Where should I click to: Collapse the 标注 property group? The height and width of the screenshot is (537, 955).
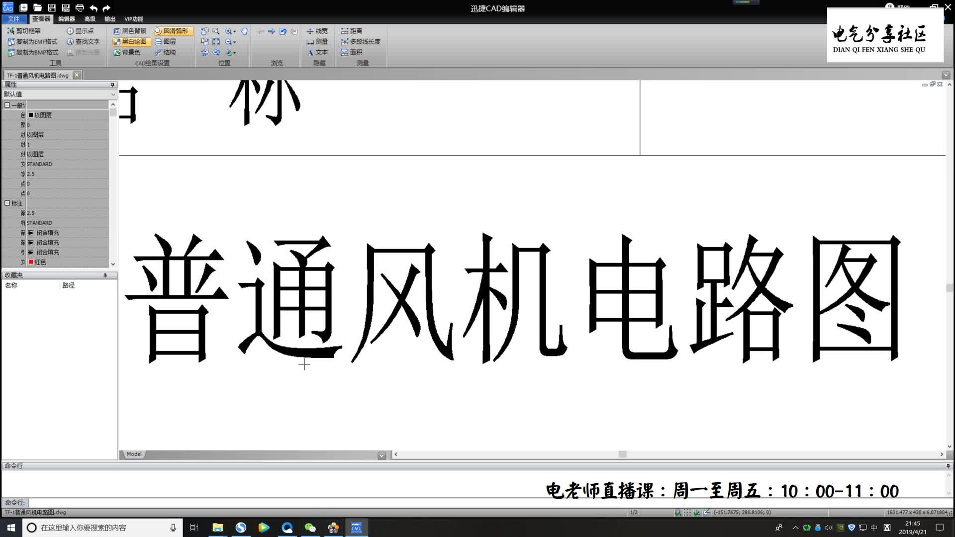point(7,203)
